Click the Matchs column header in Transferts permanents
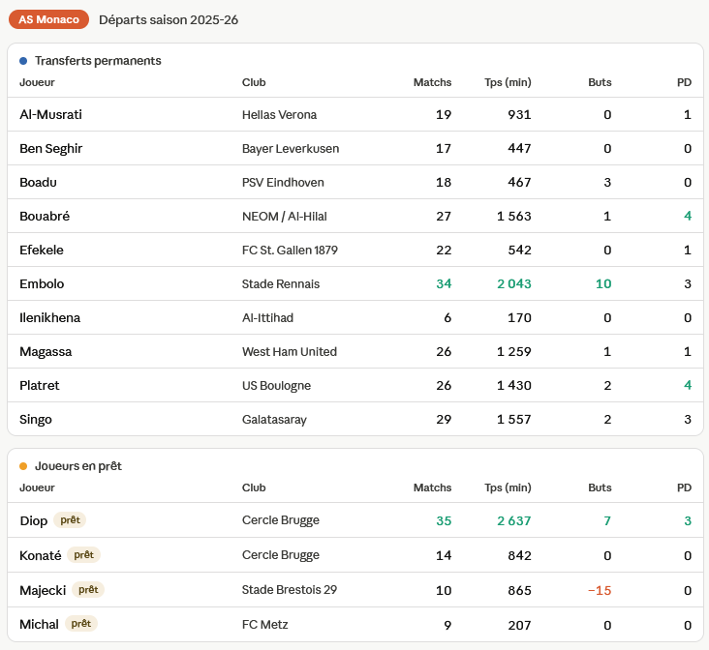The height and width of the screenshot is (650, 709). [x=432, y=82]
